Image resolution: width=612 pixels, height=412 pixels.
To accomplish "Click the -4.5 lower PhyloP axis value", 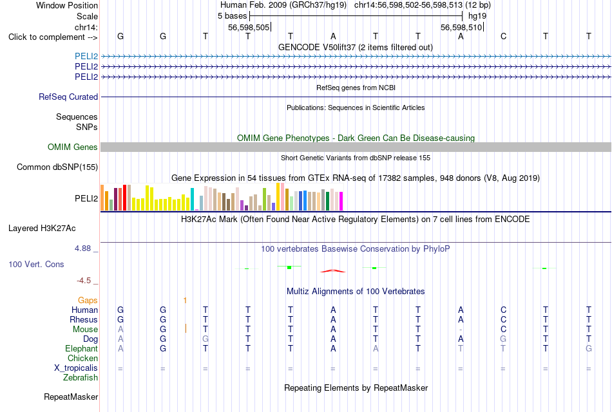I will 84,281.
